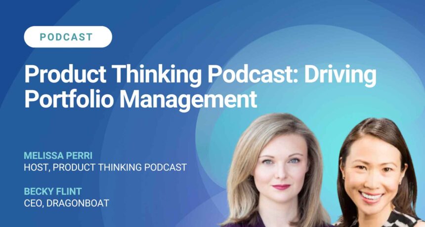Click the dark-haired smiling woman's portrait

(379, 172)
